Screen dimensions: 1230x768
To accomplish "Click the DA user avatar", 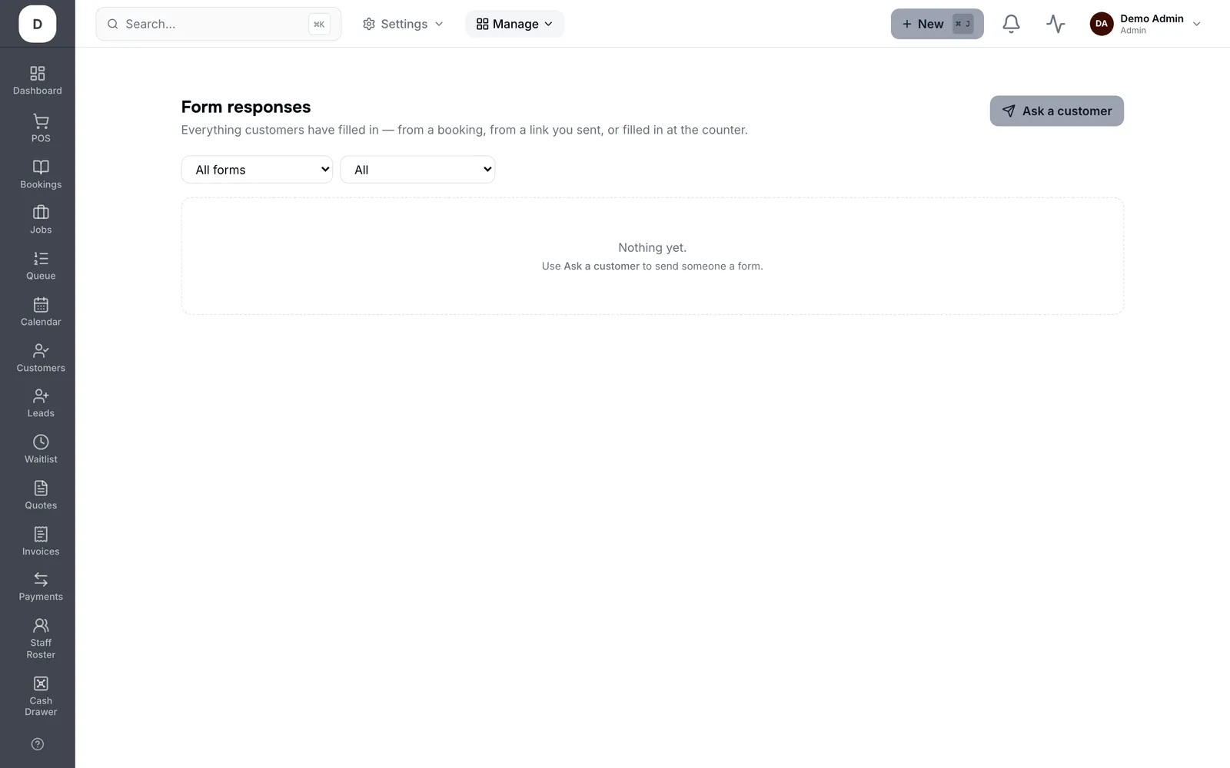I will [x=1102, y=24].
